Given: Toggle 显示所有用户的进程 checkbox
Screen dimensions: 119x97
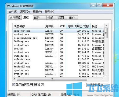Looking at the screenshot, I should tap(14, 84).
